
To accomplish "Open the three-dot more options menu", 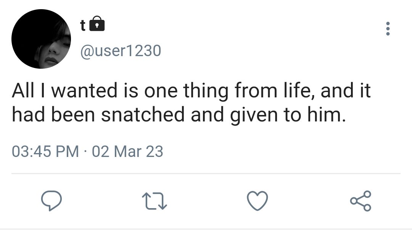I will 388,29.
